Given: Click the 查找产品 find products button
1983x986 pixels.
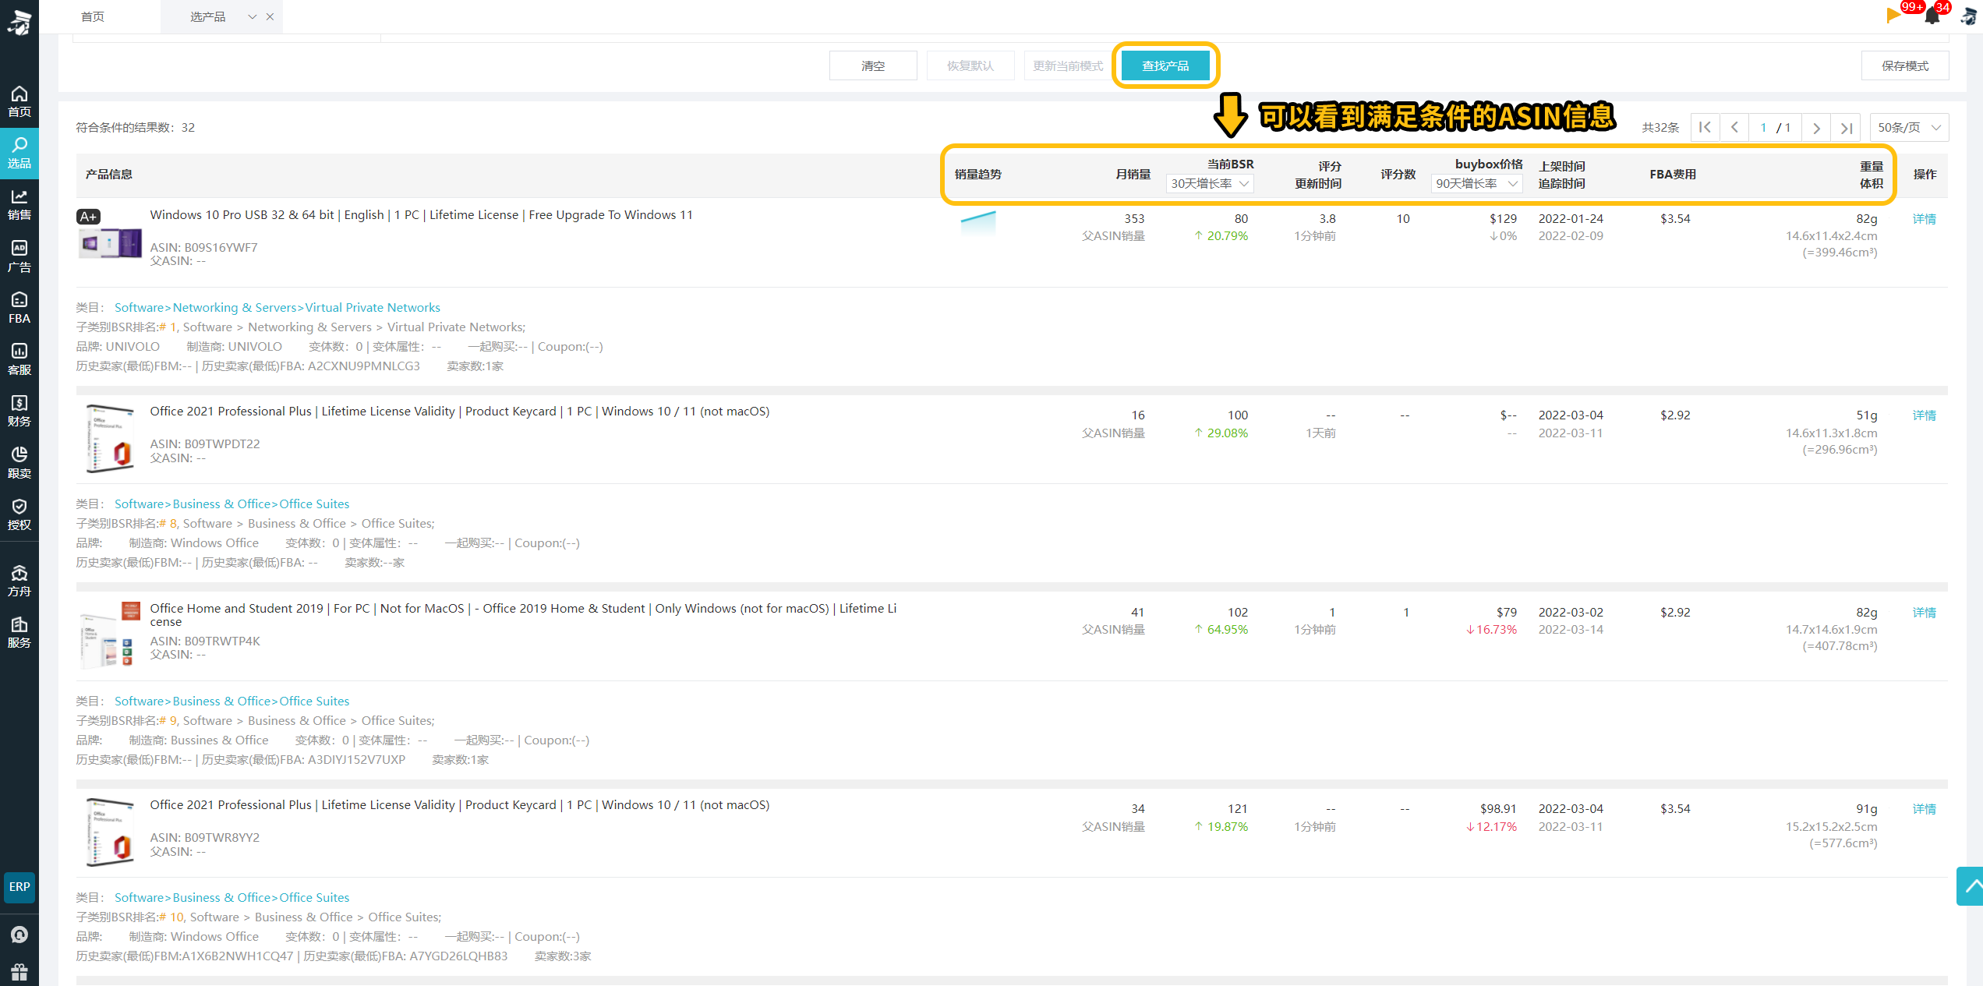Looking at the screenshot, I should [x=1165, y=65].
